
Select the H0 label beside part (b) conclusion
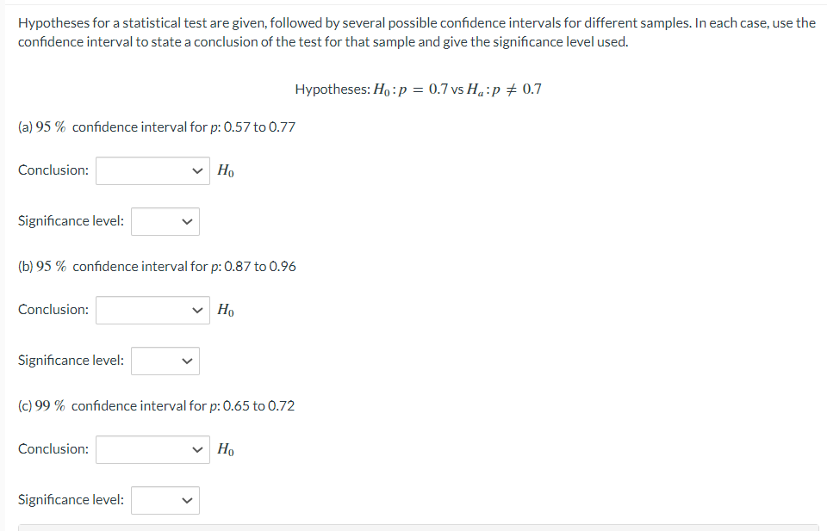pos(224,309)
